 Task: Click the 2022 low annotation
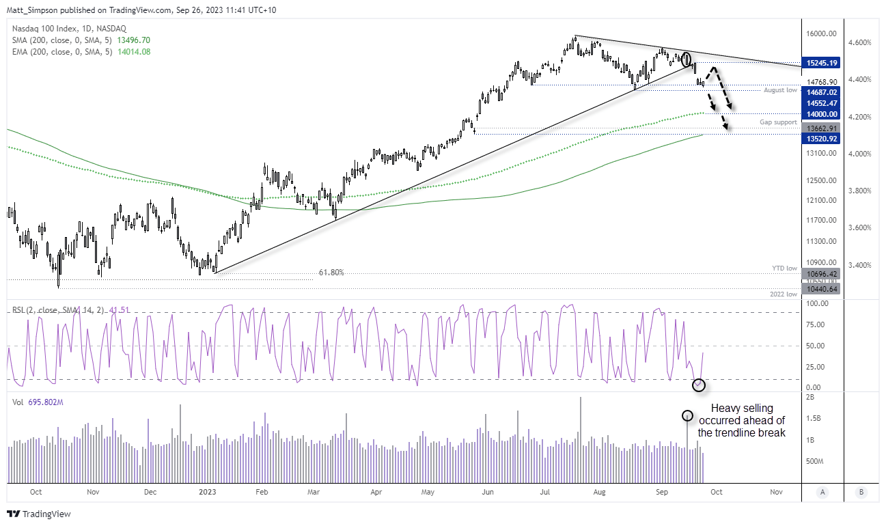pos(783,294)
